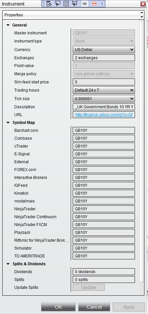The height and width of the screenshot is (314, 148).
Task: Click the square layout-adorner toolbar icon
Action: pos(66,4)
